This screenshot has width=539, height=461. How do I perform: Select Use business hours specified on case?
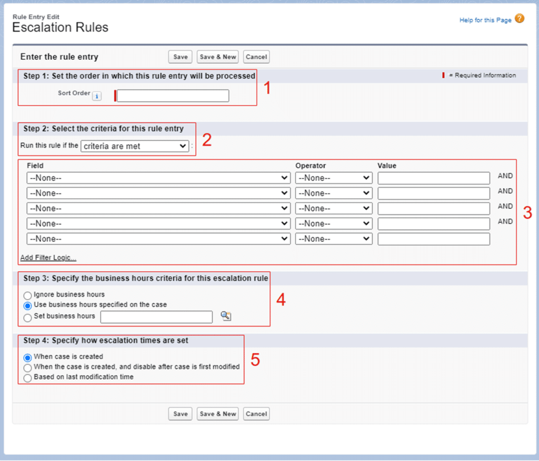[28, 305]
